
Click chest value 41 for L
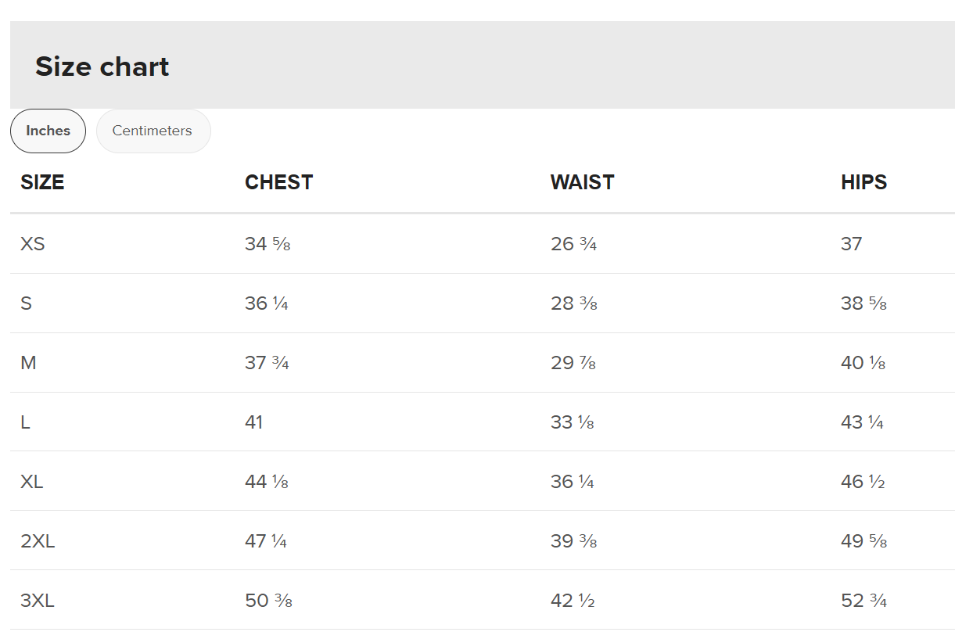pyautogui.click(x=254, y=422)
